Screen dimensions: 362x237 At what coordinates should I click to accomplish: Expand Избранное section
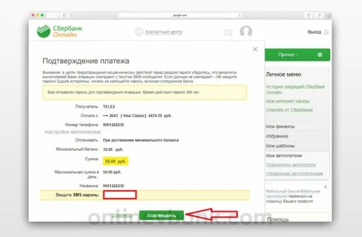pyautogui.click(x=297, y=136)
